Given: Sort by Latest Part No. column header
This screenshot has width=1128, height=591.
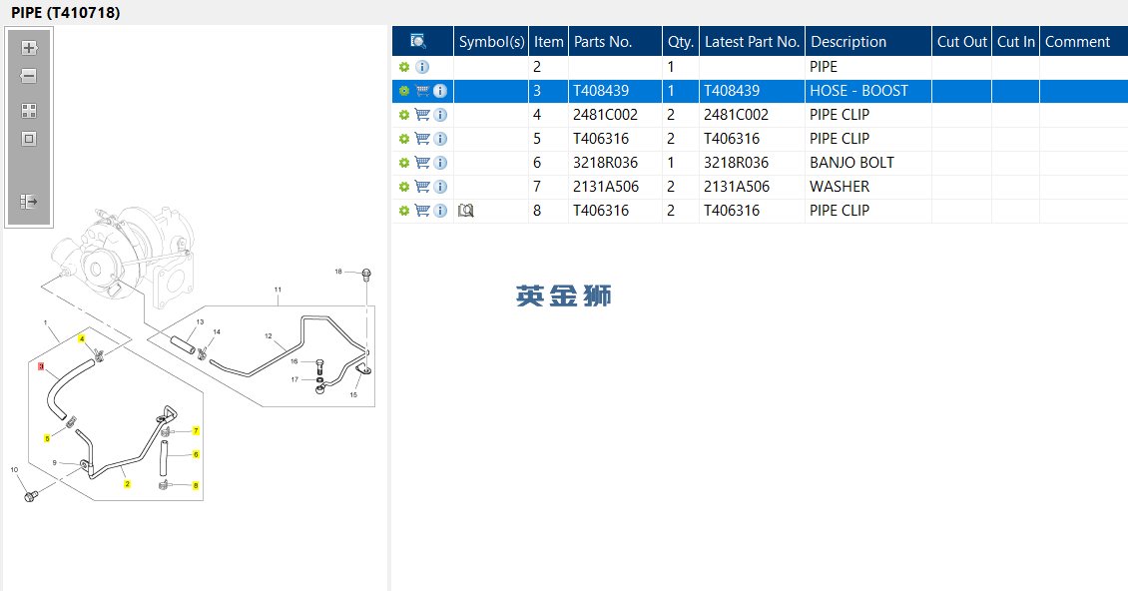Looking at the screenshot, I should 752,41.
